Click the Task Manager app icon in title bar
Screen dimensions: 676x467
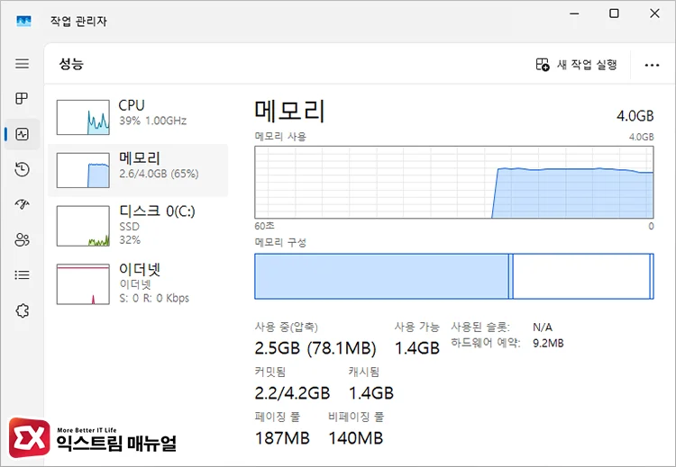(x=23, y=21)
